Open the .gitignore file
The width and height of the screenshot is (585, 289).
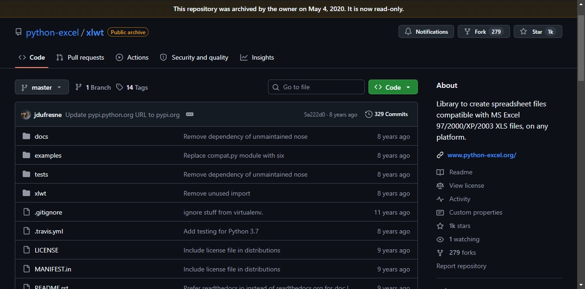coord(48,212)
